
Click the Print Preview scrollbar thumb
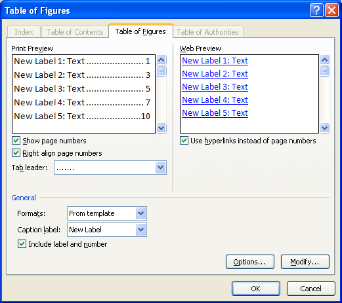[161, 71]
